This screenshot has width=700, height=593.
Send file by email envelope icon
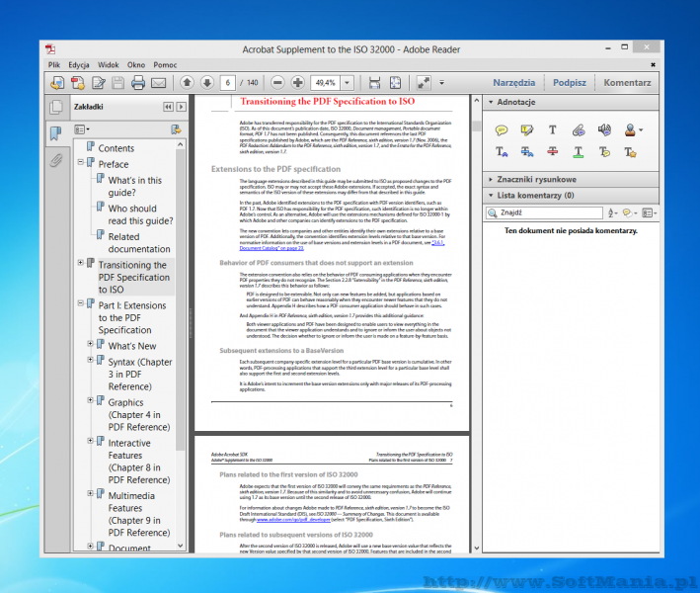(x=159, y=83)
